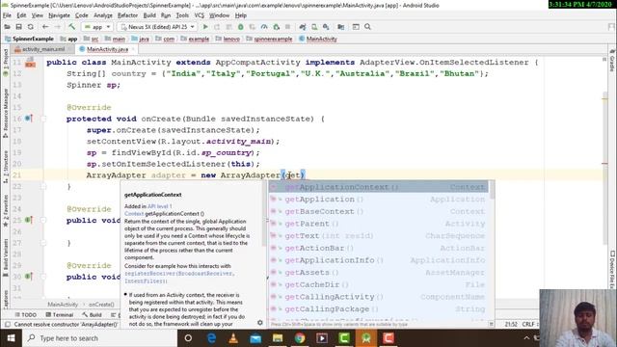Open Project Structure toolbar icon
The height and width of the screenshot is (347, 617).
tap(340, 27)
